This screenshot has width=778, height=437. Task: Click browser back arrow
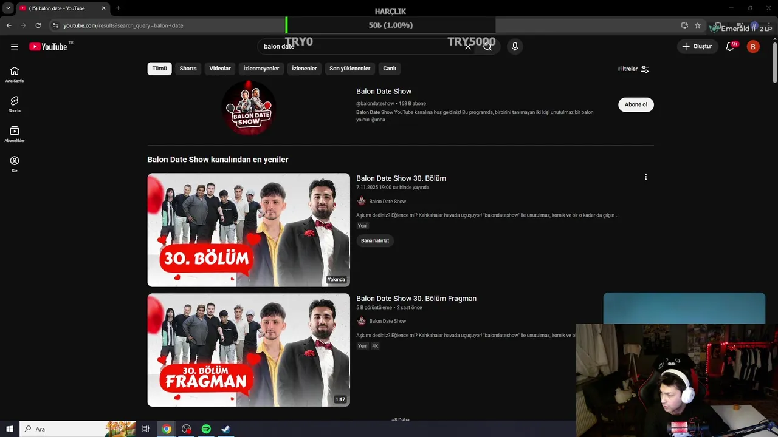click(x=9, y=25)
